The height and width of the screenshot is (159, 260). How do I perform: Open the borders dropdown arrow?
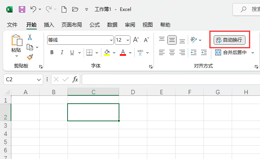(97, 53)
